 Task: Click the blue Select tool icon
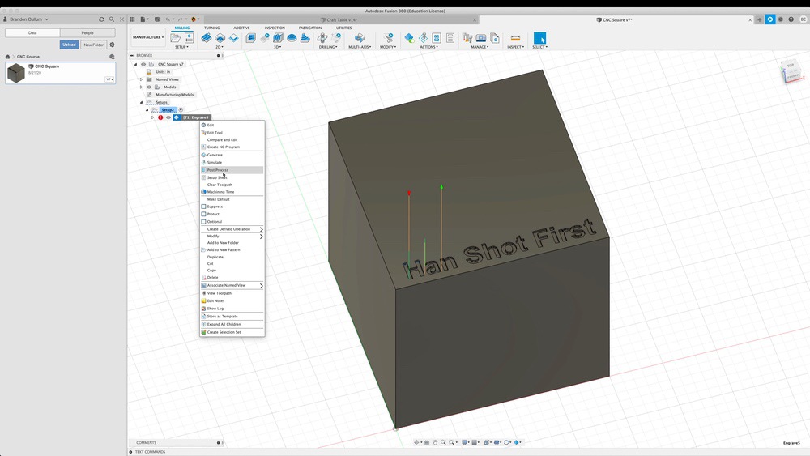(x=539, y=38)
